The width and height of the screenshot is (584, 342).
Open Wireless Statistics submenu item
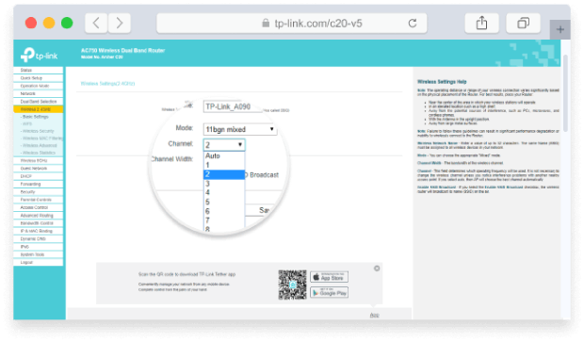[x=39, y=153]
